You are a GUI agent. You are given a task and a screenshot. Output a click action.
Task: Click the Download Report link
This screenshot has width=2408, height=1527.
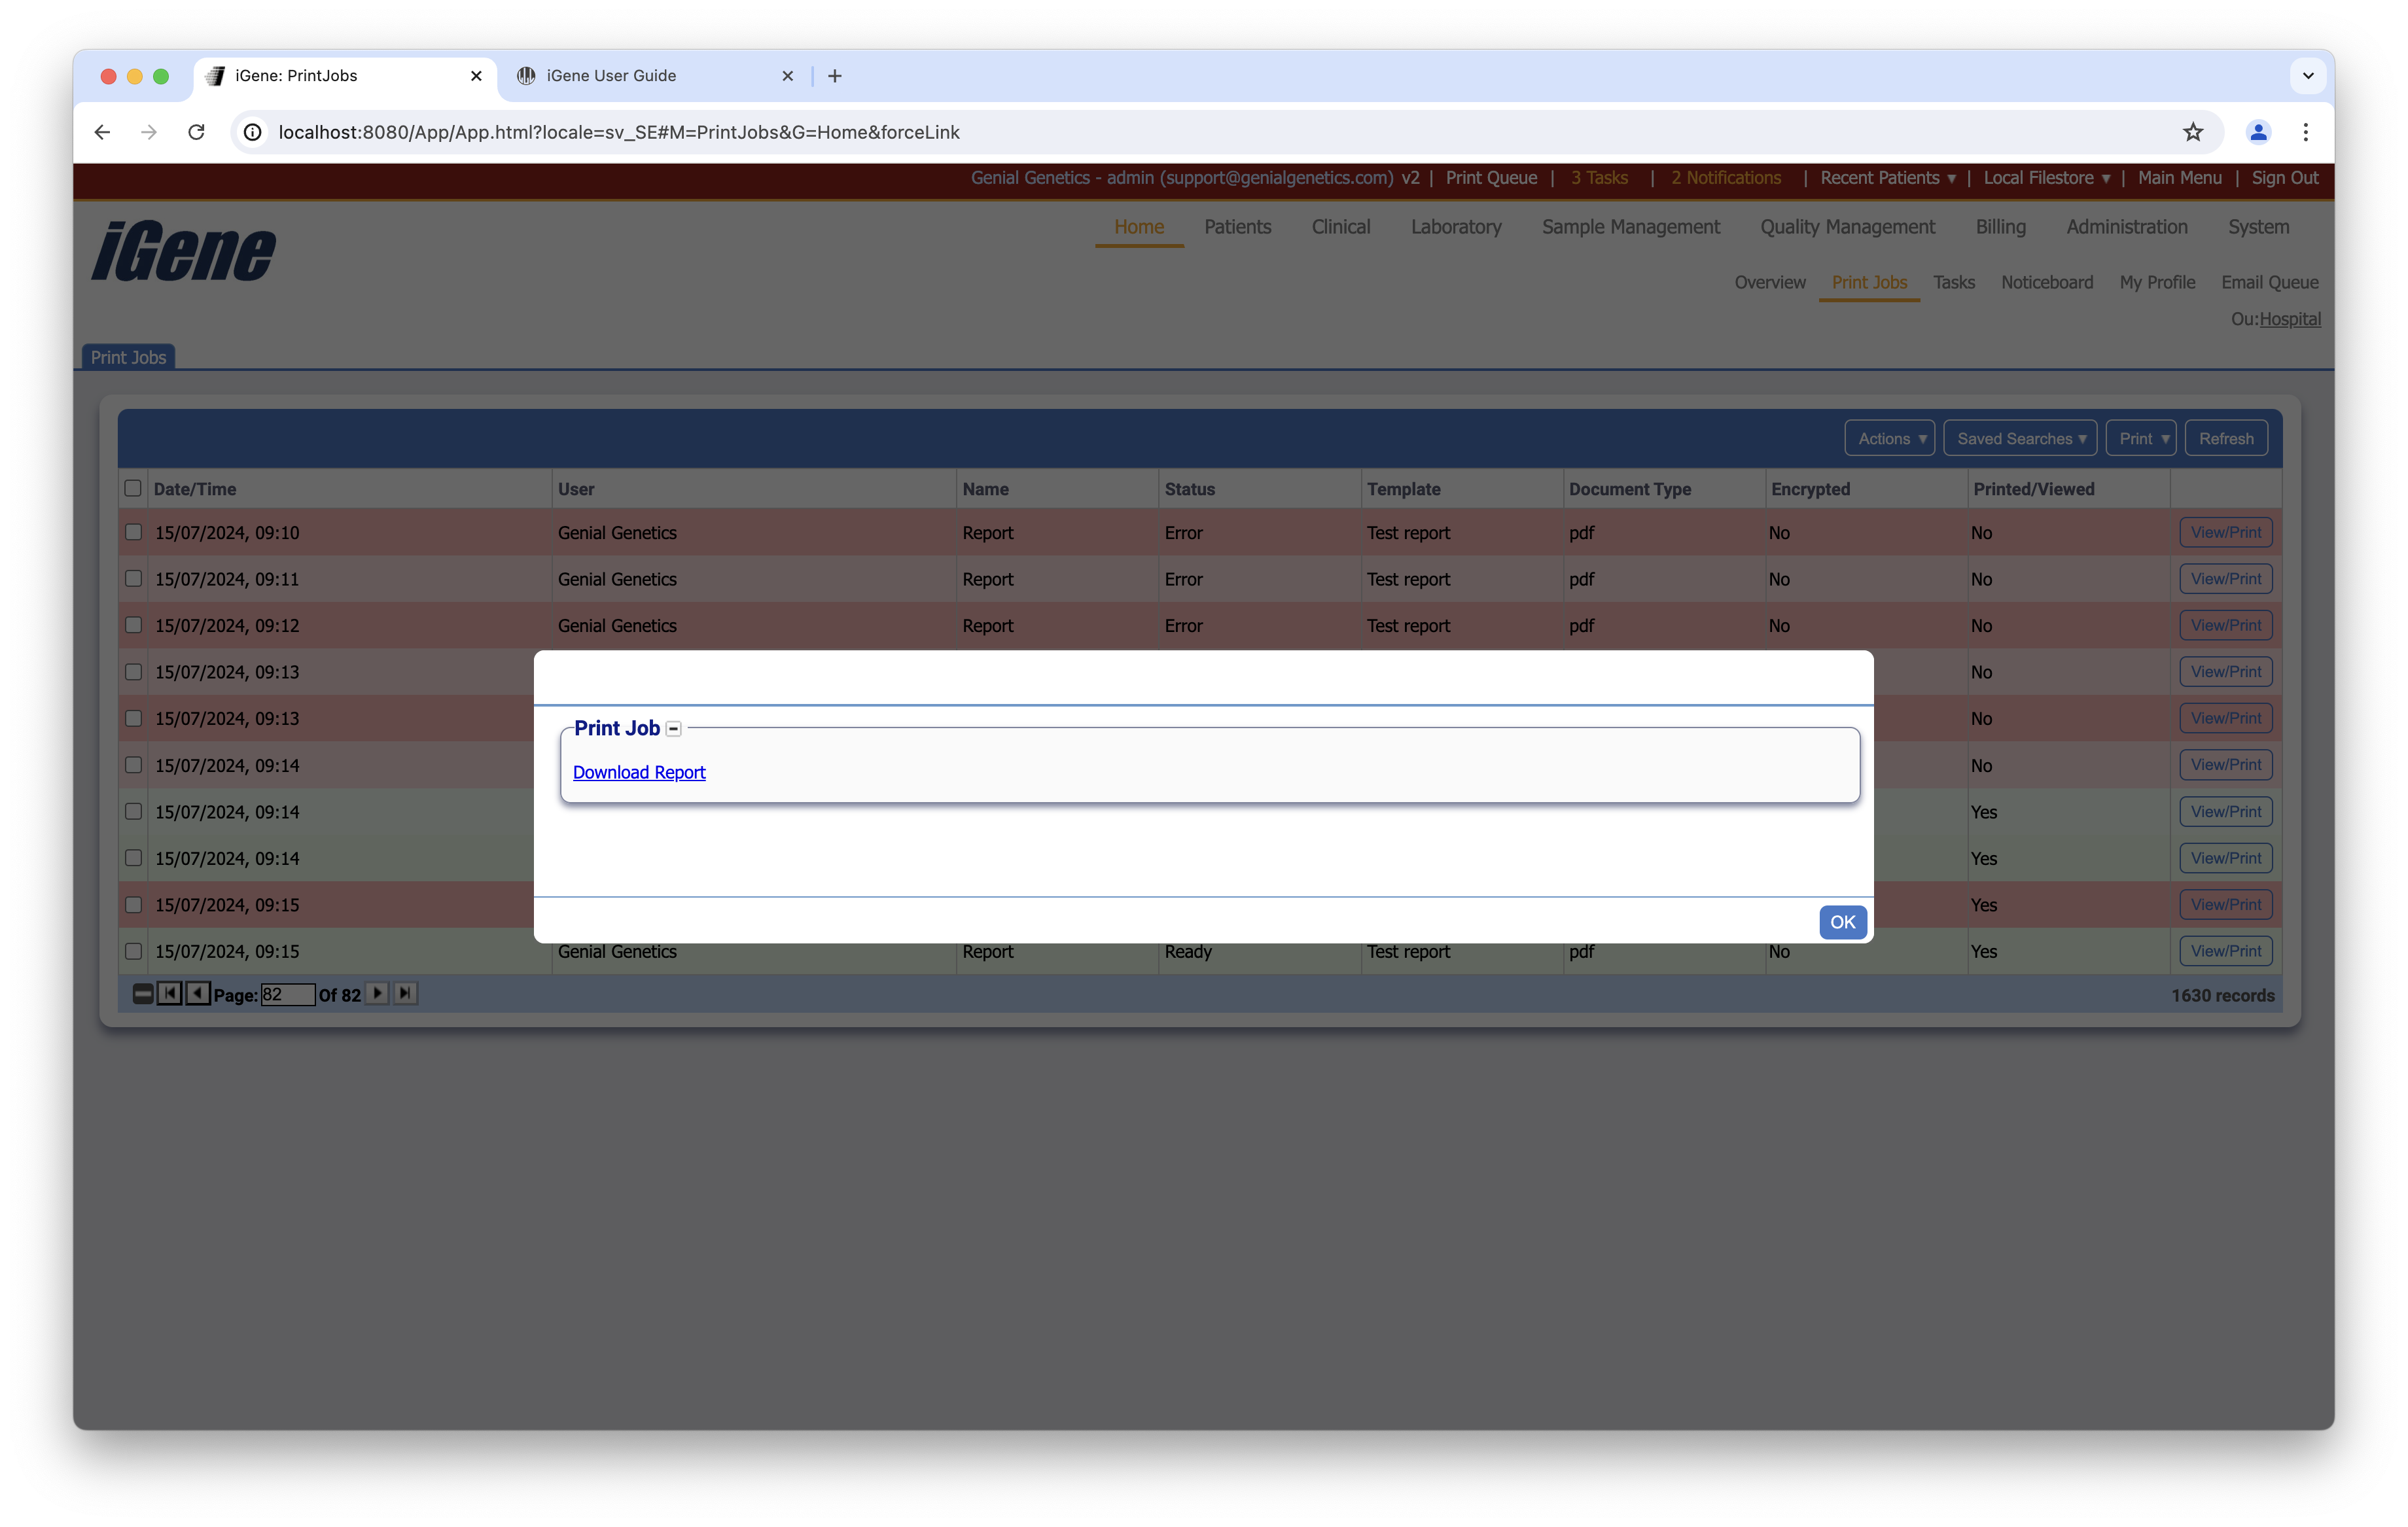[x=639, y=772]
